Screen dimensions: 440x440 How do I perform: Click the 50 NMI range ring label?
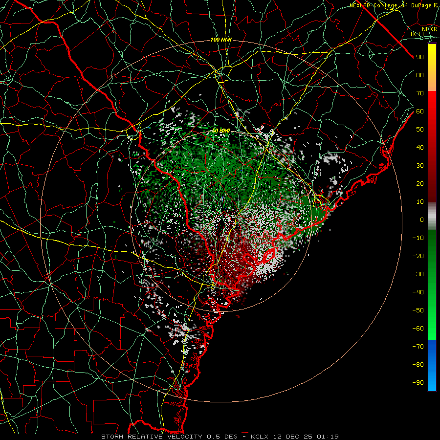coord(221,131)
